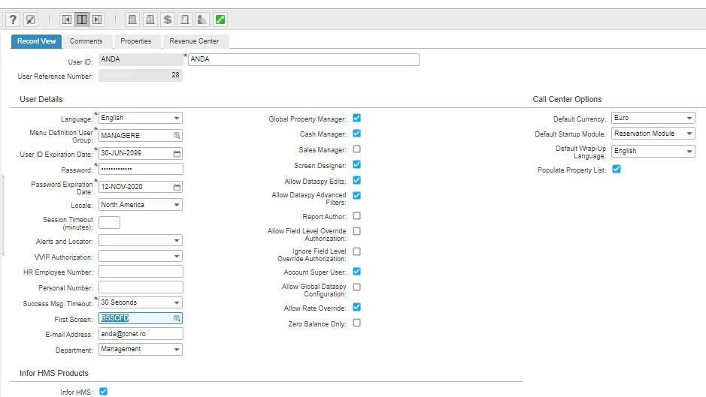Uncheck Global Property Manager checkbox
This screenshot has width=706, height=397.
click(x=356, y=118)
